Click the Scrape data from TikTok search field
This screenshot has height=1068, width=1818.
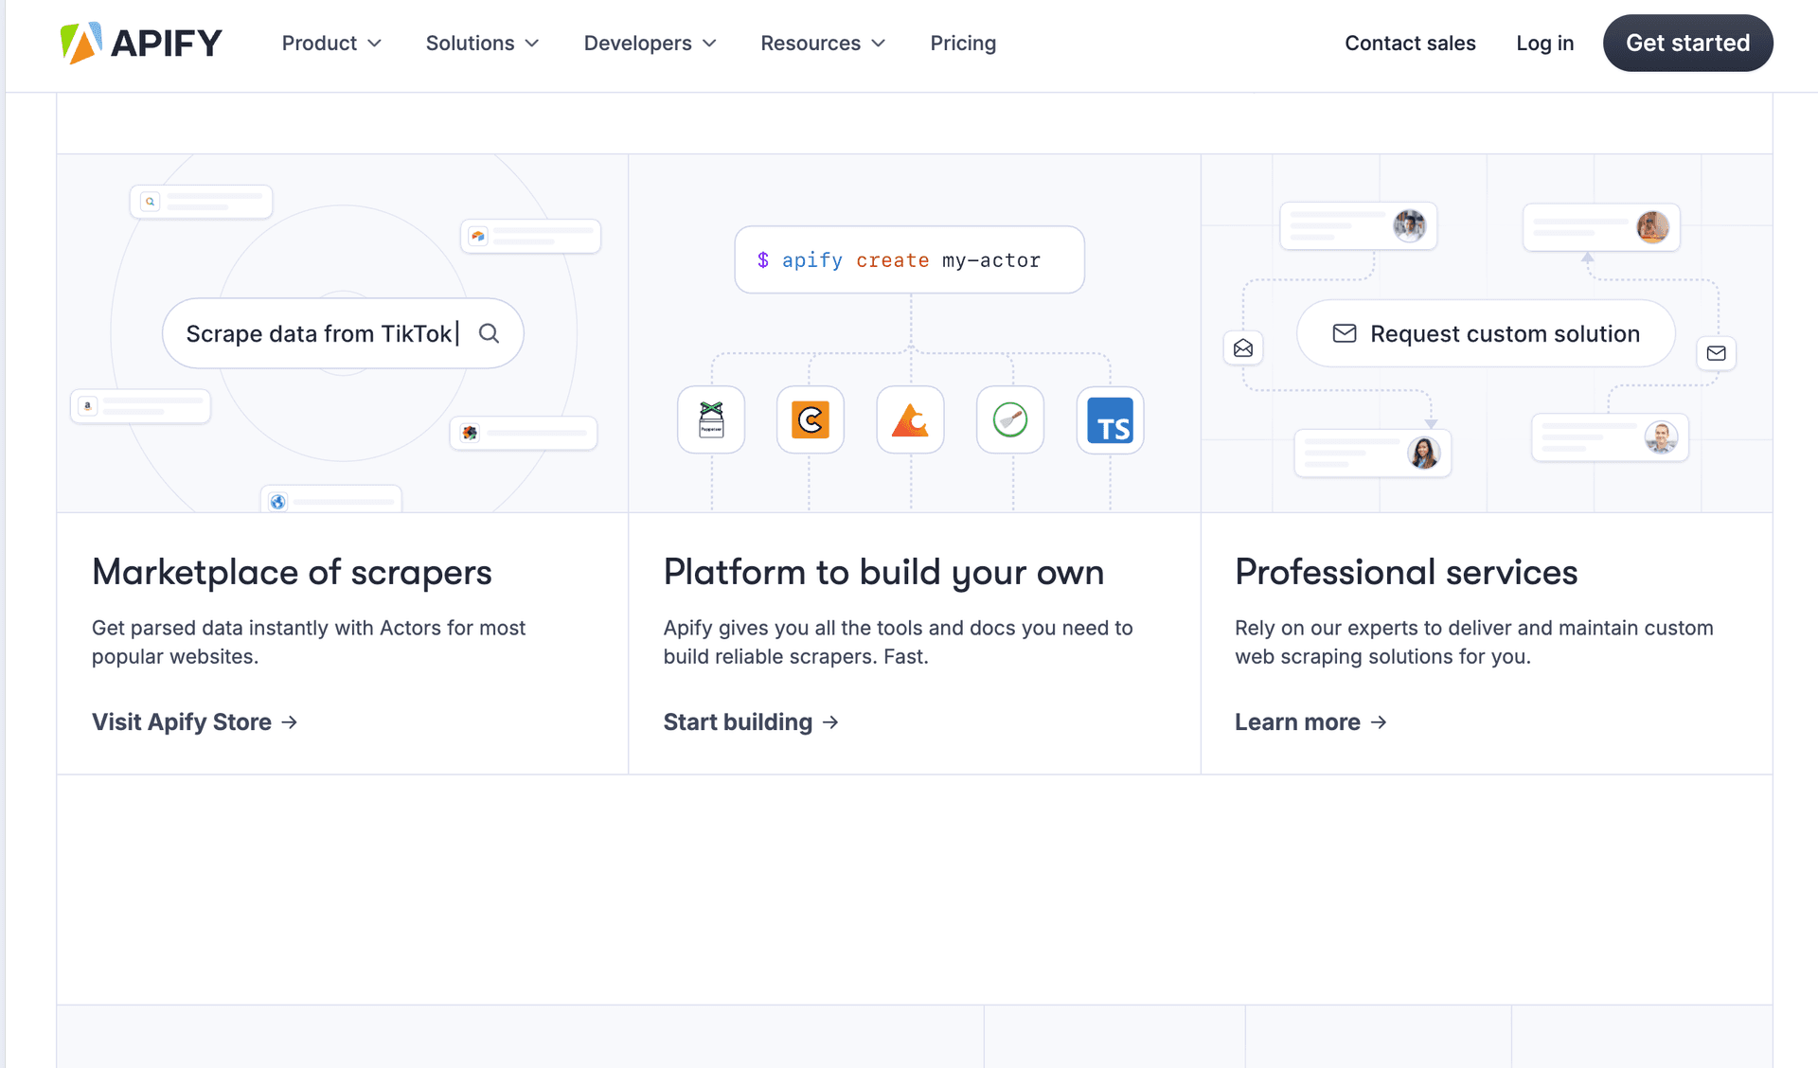click(343, 333)
